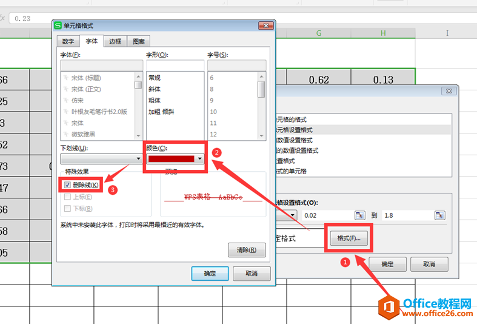Click 确定 in the rule dialog
Viewport: 477px width, 324px height.
click(387, 264)
